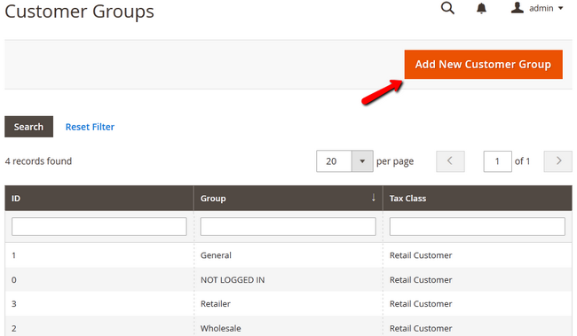This screenshot has width=577, height=336.
Task: Open the General group row
Action: coord(288,255)
